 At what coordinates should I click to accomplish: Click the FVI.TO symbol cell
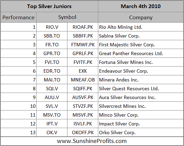52,62
